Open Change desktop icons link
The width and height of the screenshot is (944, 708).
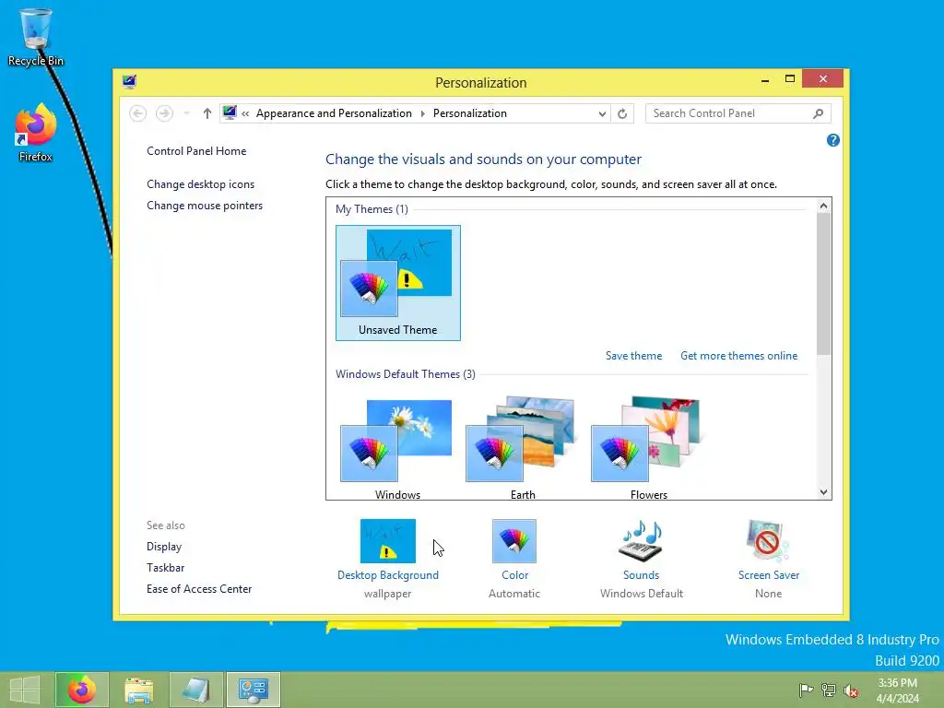click(200, 184)
